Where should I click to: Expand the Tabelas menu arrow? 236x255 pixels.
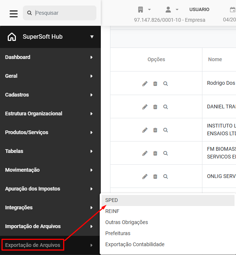pyautogui.click(x=92, y=151)
